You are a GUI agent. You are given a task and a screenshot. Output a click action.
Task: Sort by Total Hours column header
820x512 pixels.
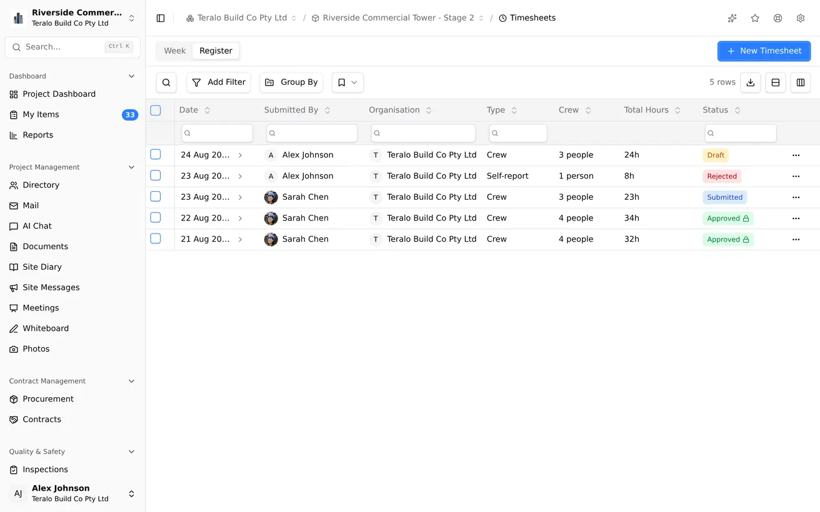pos(652,111)
